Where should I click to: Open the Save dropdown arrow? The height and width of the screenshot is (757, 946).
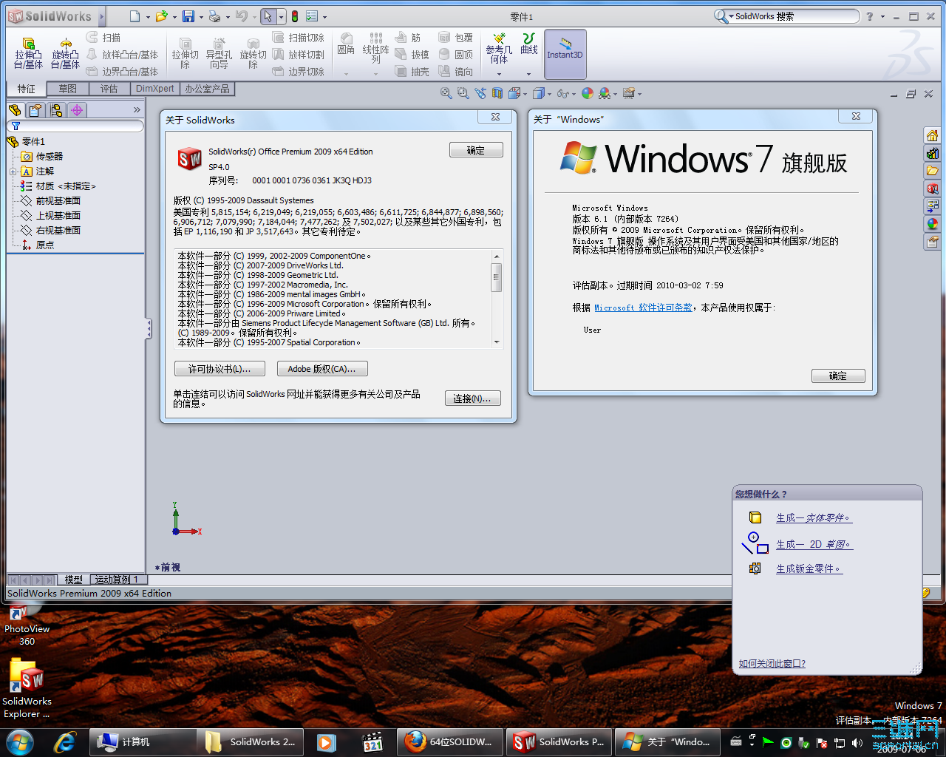pyautogui.click(x=201, y=17)
